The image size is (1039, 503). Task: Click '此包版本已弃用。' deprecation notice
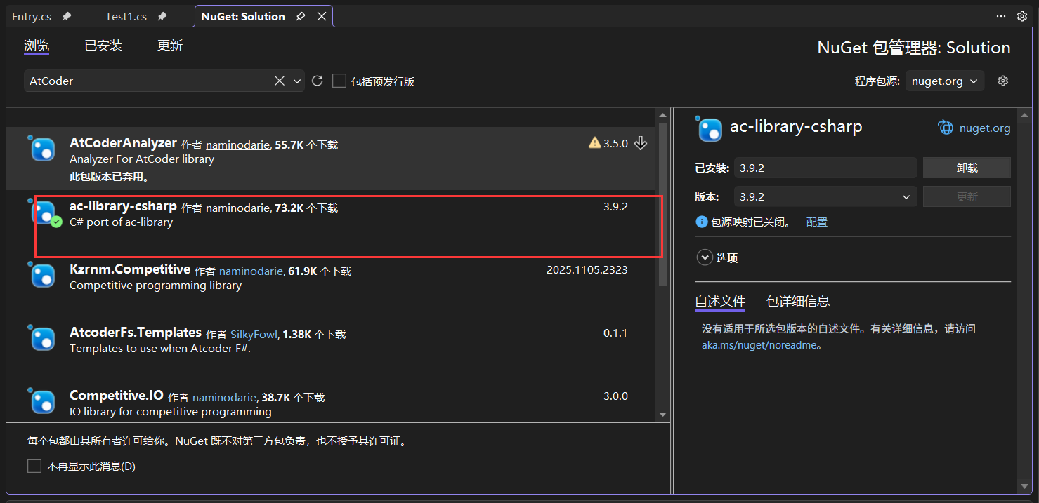110,177
